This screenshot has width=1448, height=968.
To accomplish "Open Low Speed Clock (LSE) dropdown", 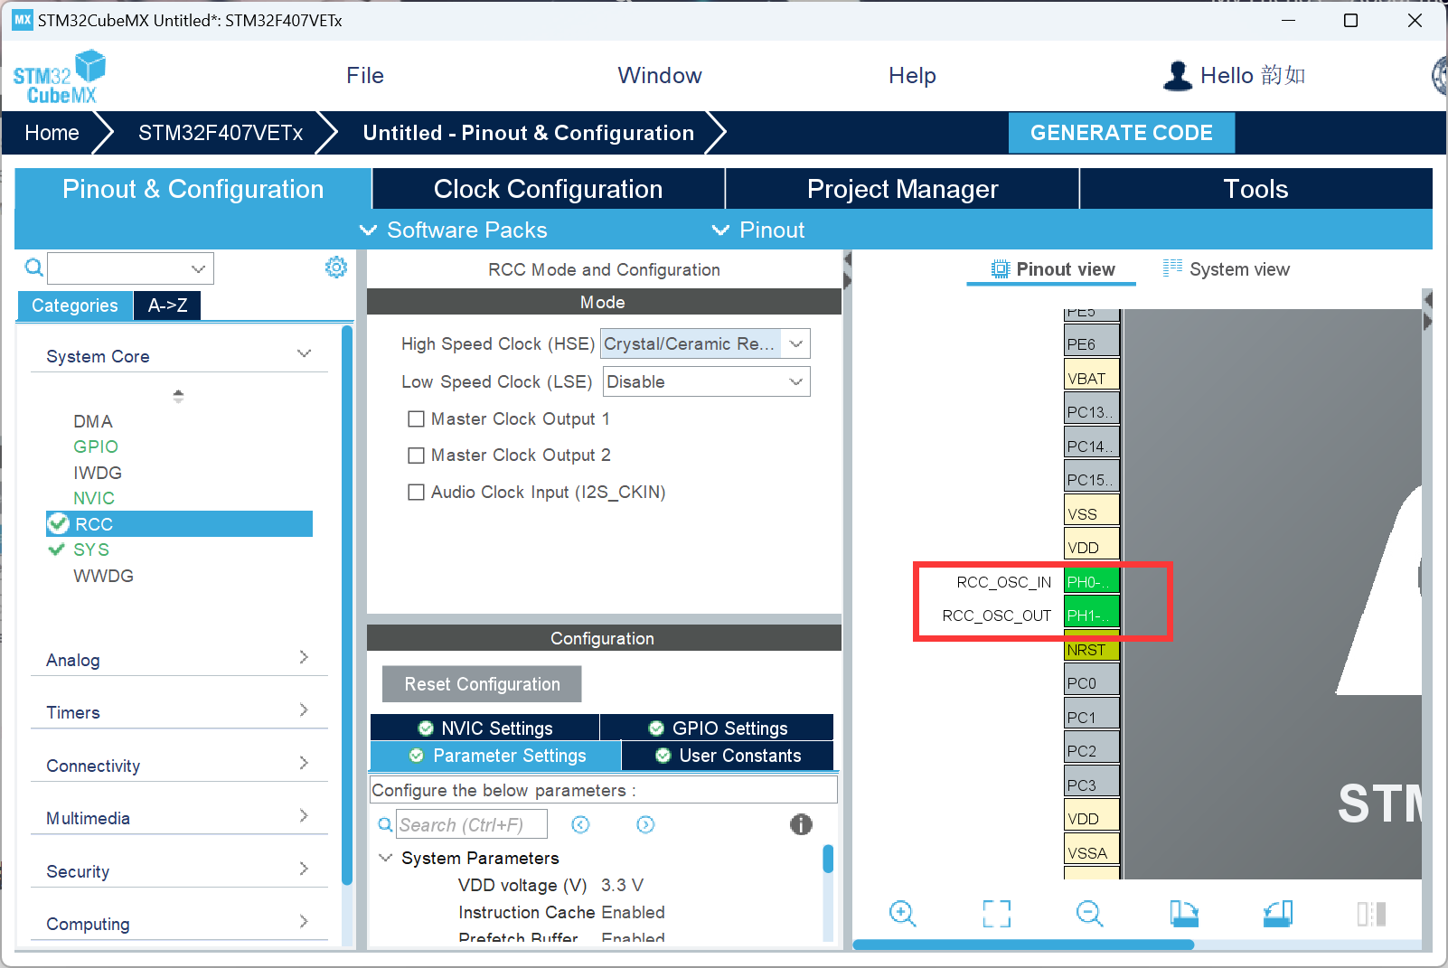I will pos(706,381).
